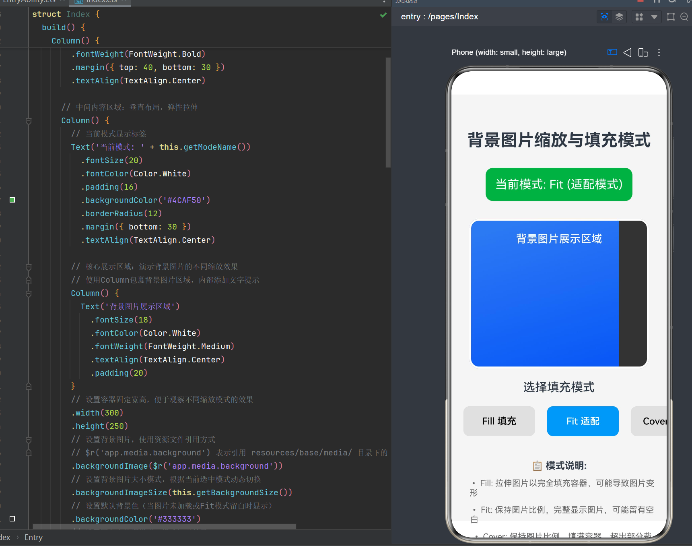The width and height of the screenshot is (692, 546).
Task: Toggle fold marker at 使用Column包裹 comment line
Action: (29, 280)
